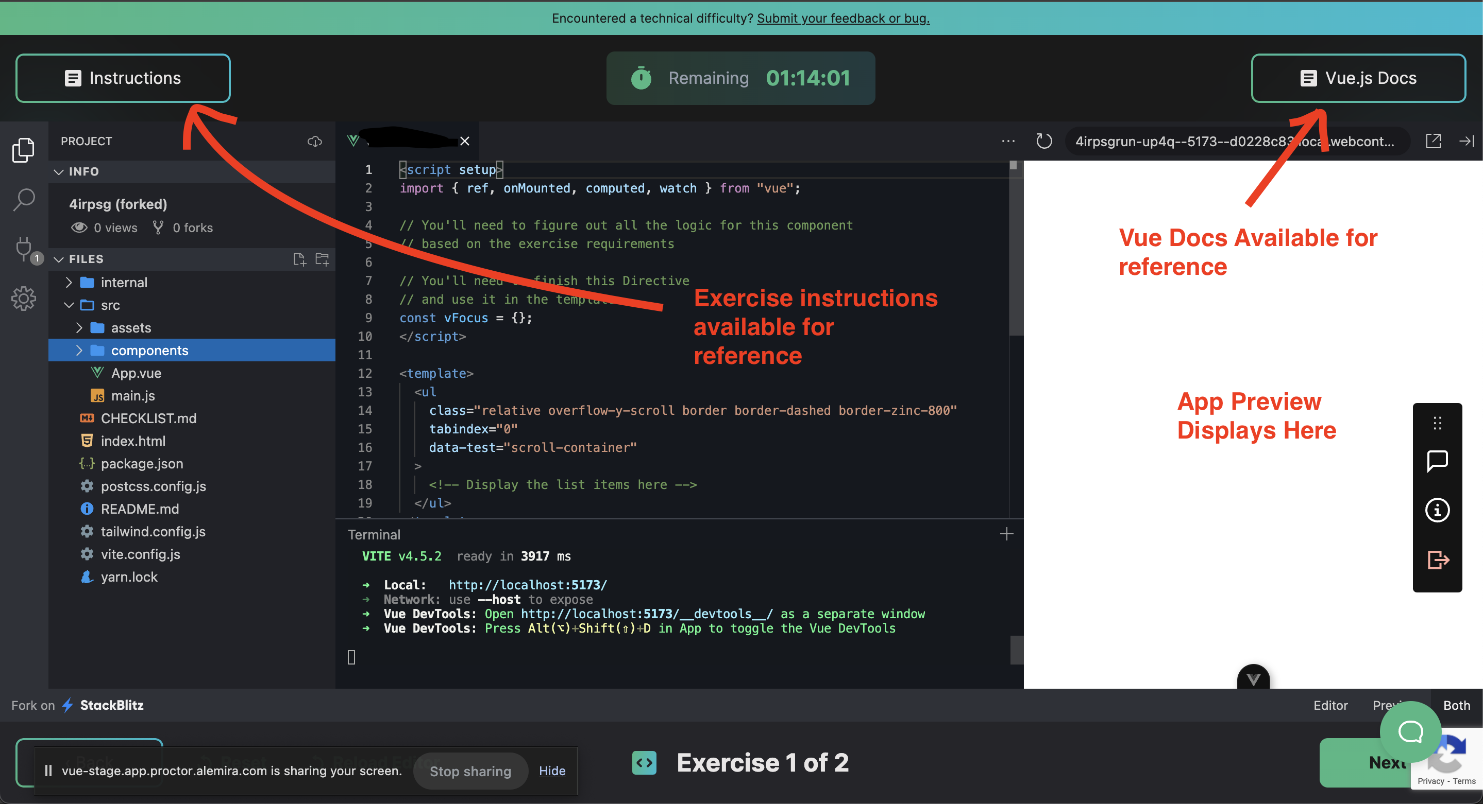Collapse the INFO section
The height and width of the screenshot is (804, 1483).
point(192,171)
